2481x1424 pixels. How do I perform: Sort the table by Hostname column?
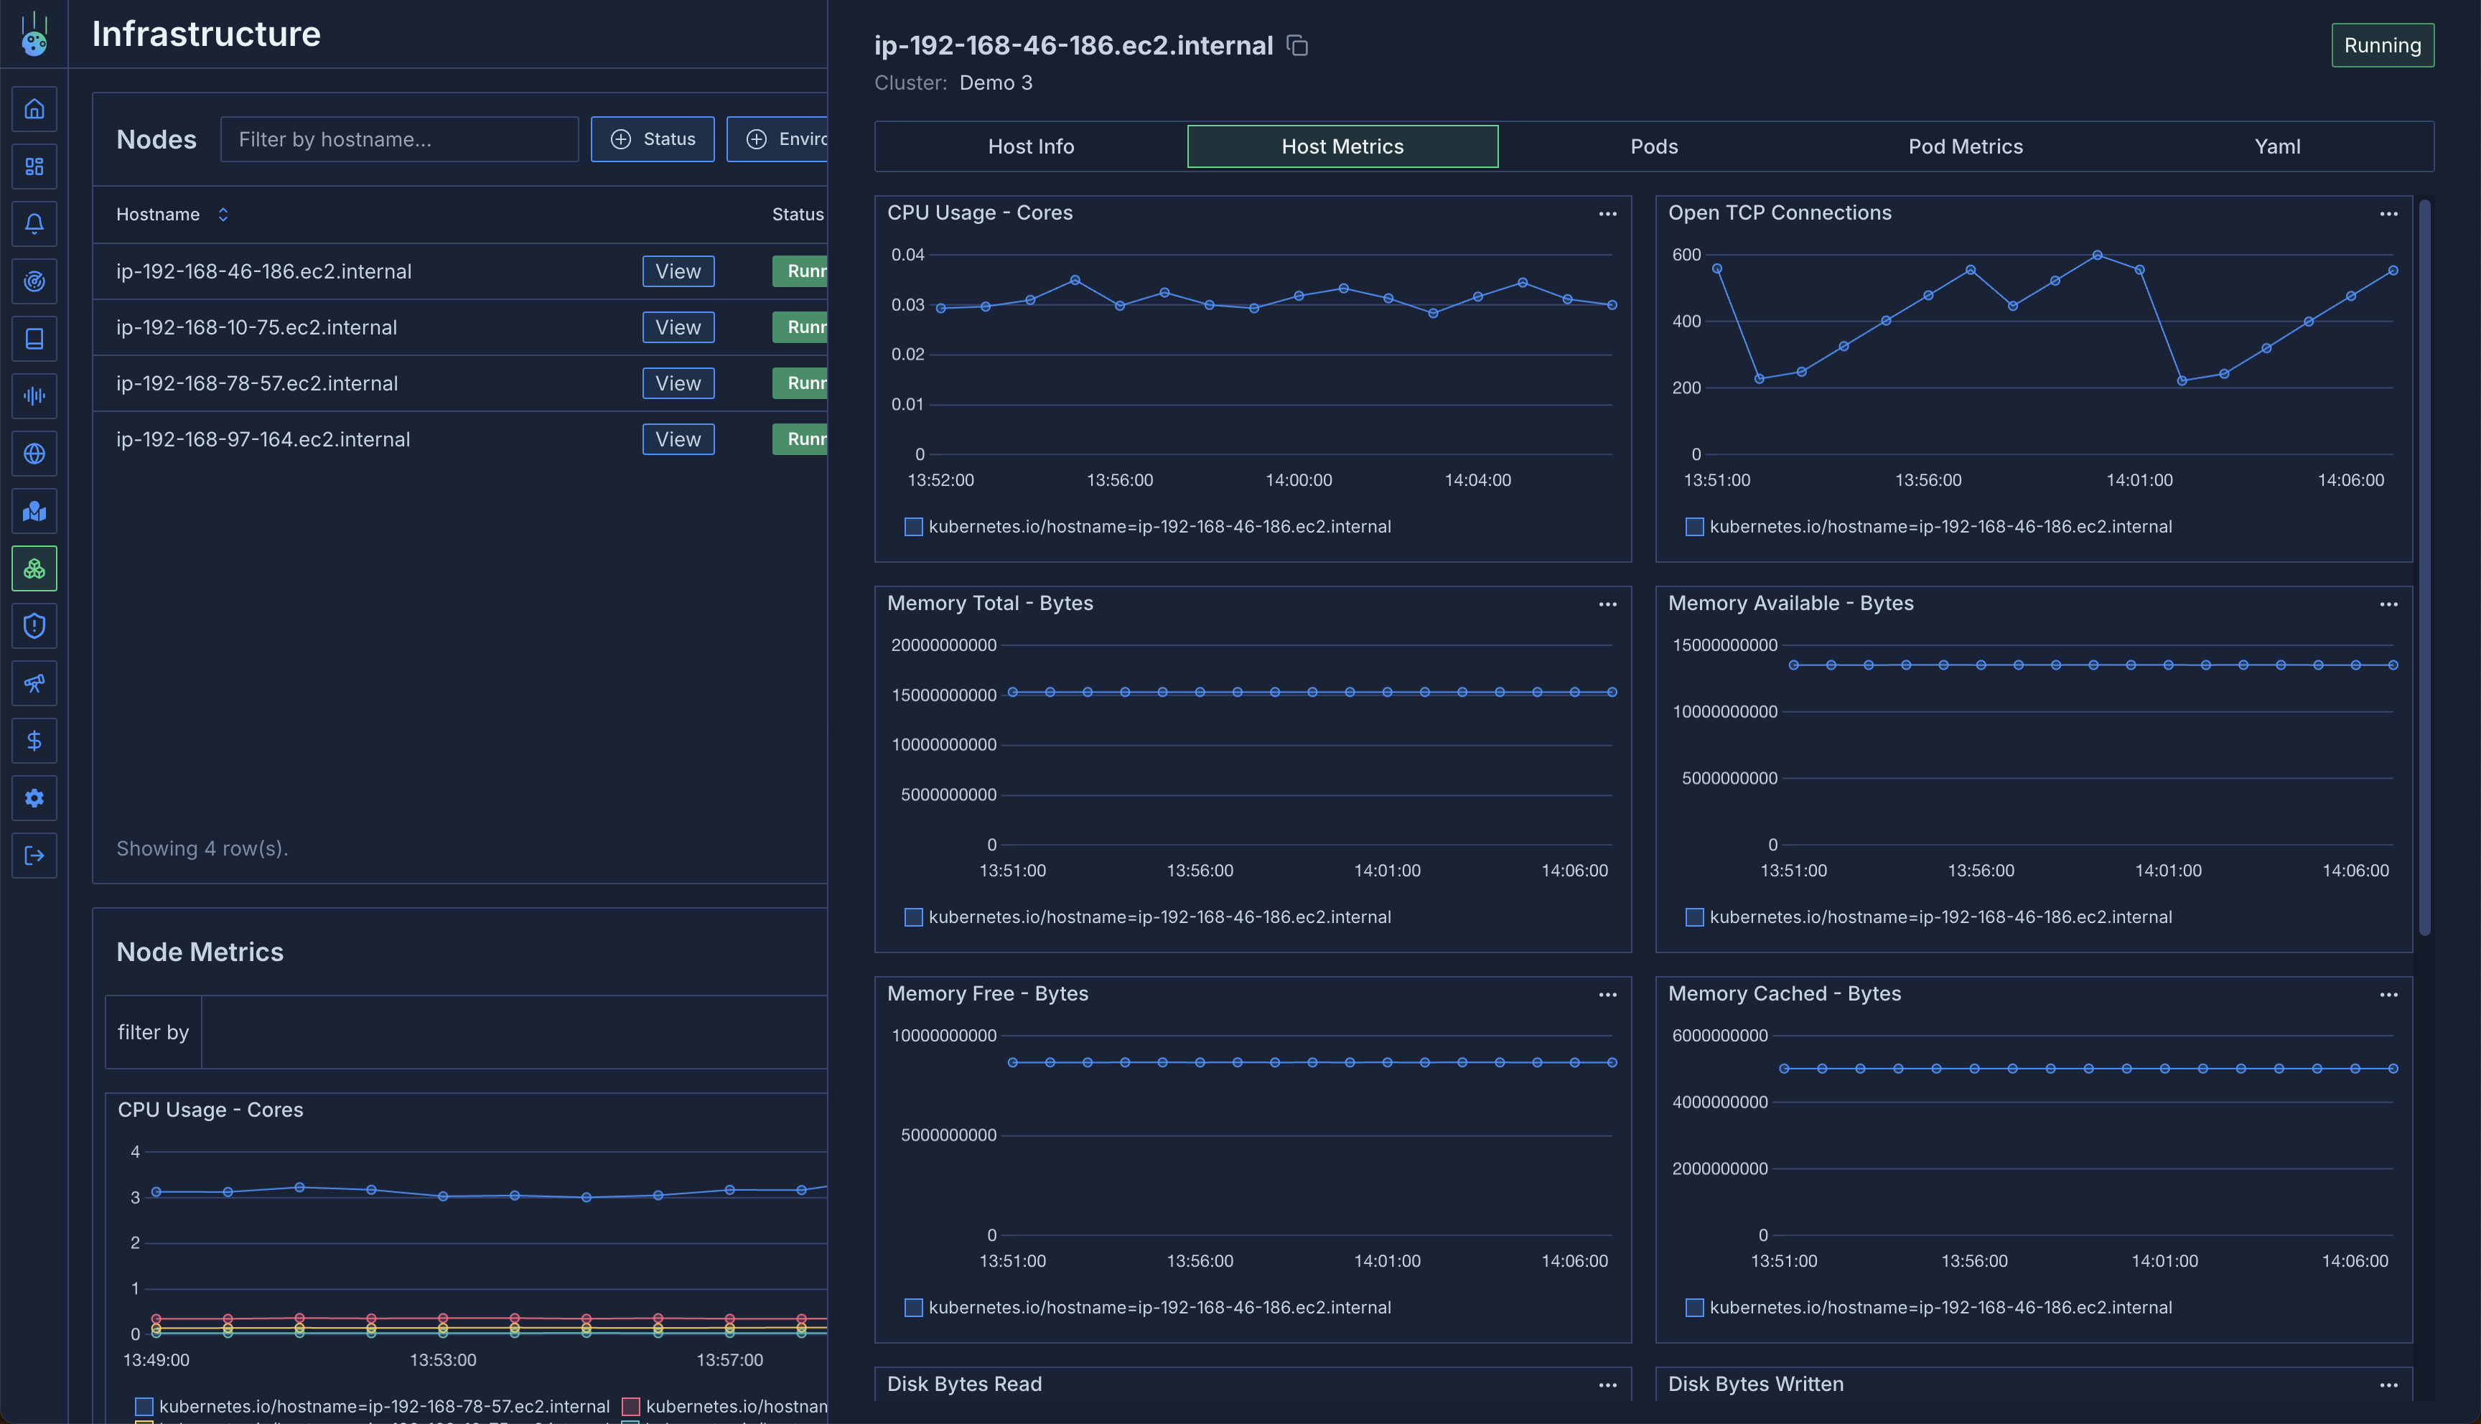click(x=223, y=214)
